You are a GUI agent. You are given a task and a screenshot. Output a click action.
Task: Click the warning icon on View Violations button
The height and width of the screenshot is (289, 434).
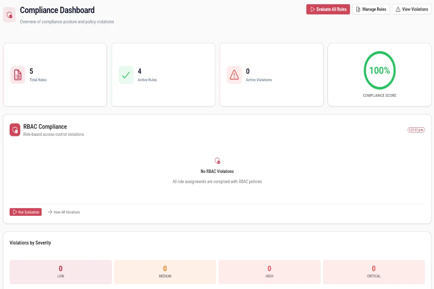397,9
